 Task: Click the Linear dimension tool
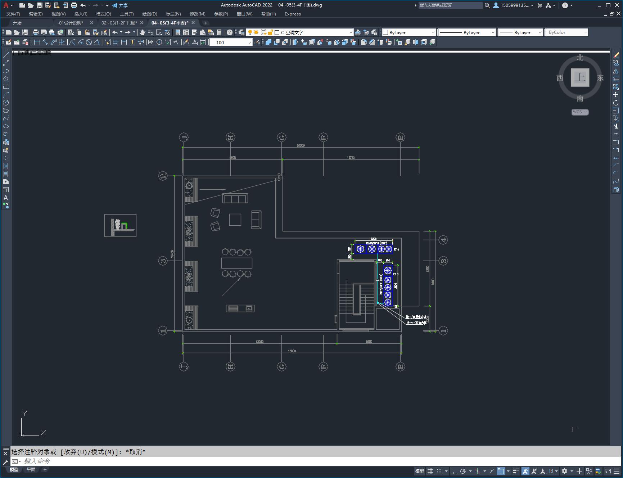pos(37,42)
